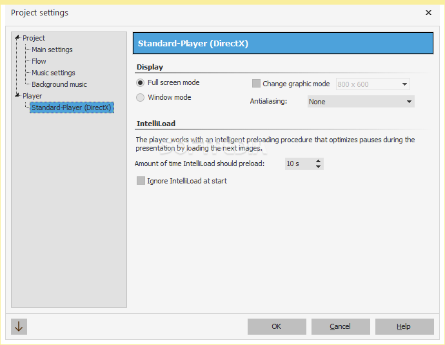Viewport: 445px width, 345px height.
Task: Select Window mode radio button
Action: coord(140,97)
